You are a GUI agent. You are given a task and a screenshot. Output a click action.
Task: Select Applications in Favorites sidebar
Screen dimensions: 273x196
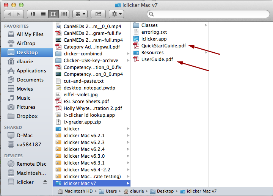point(31,71)
